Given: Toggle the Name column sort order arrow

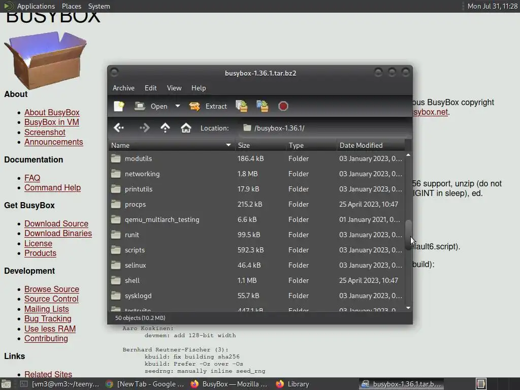Looking at the screenshot, I should point(228,145).
